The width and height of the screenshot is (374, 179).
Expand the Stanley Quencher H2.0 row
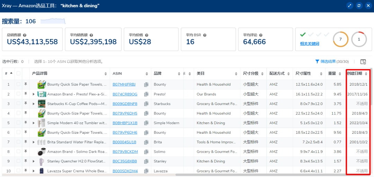point(34,161)
